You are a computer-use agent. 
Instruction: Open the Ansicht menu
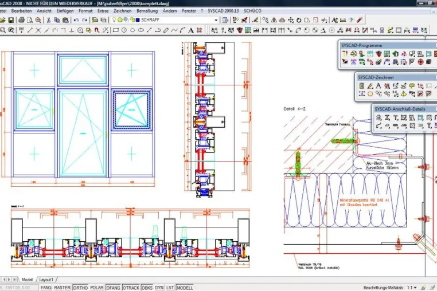tap(44, 11)
